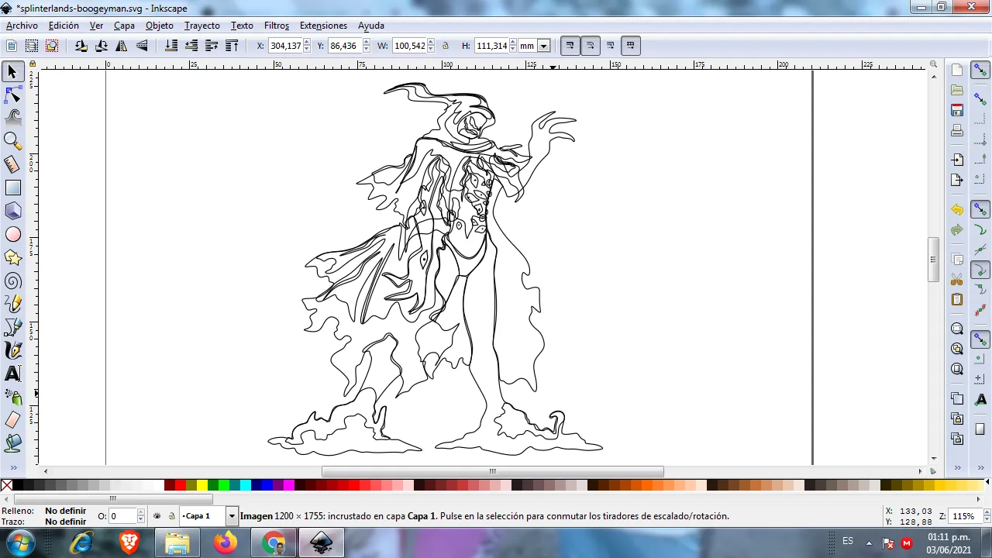Image resolution: width=992 pixels, height=558 pixels.
Task: Click Duplicate selected objects icon
Action: (x=957, y=398)
